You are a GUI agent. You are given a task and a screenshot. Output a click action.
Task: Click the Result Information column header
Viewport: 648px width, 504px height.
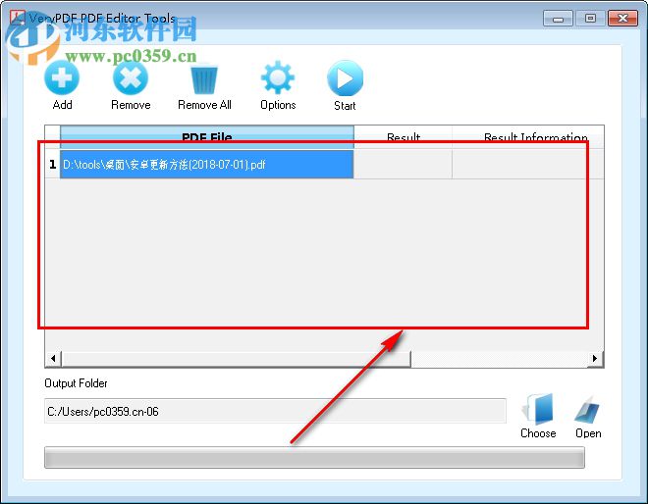[x=528, y=136]
